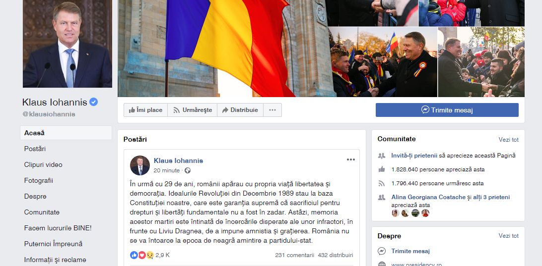The height and width of the screenshot is (266, 542).
Task: Select Clipuri video in sidebar
Action: coord(43,164)
